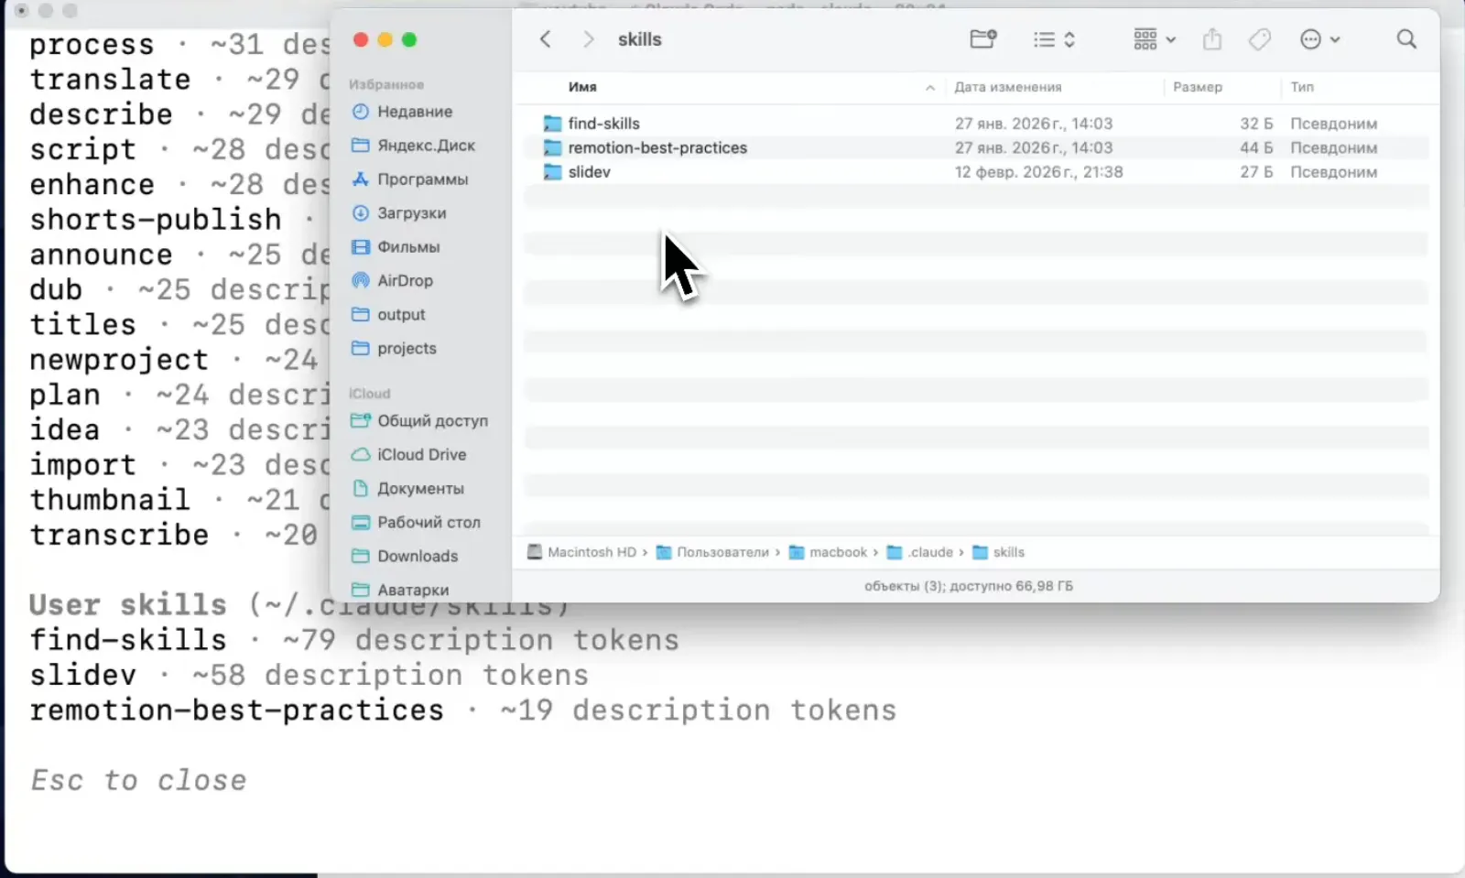Select the slidev folder row

(x=976, y=172)
